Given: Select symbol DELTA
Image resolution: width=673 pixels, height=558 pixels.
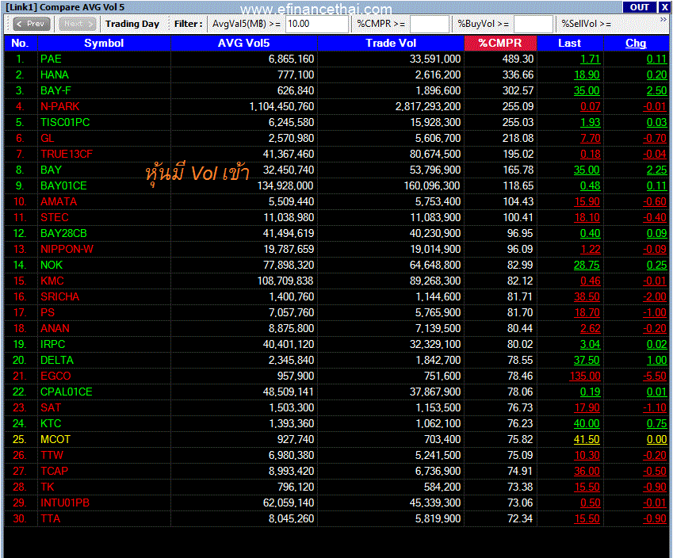Looking at the screenshot, I should click(57, 361).
